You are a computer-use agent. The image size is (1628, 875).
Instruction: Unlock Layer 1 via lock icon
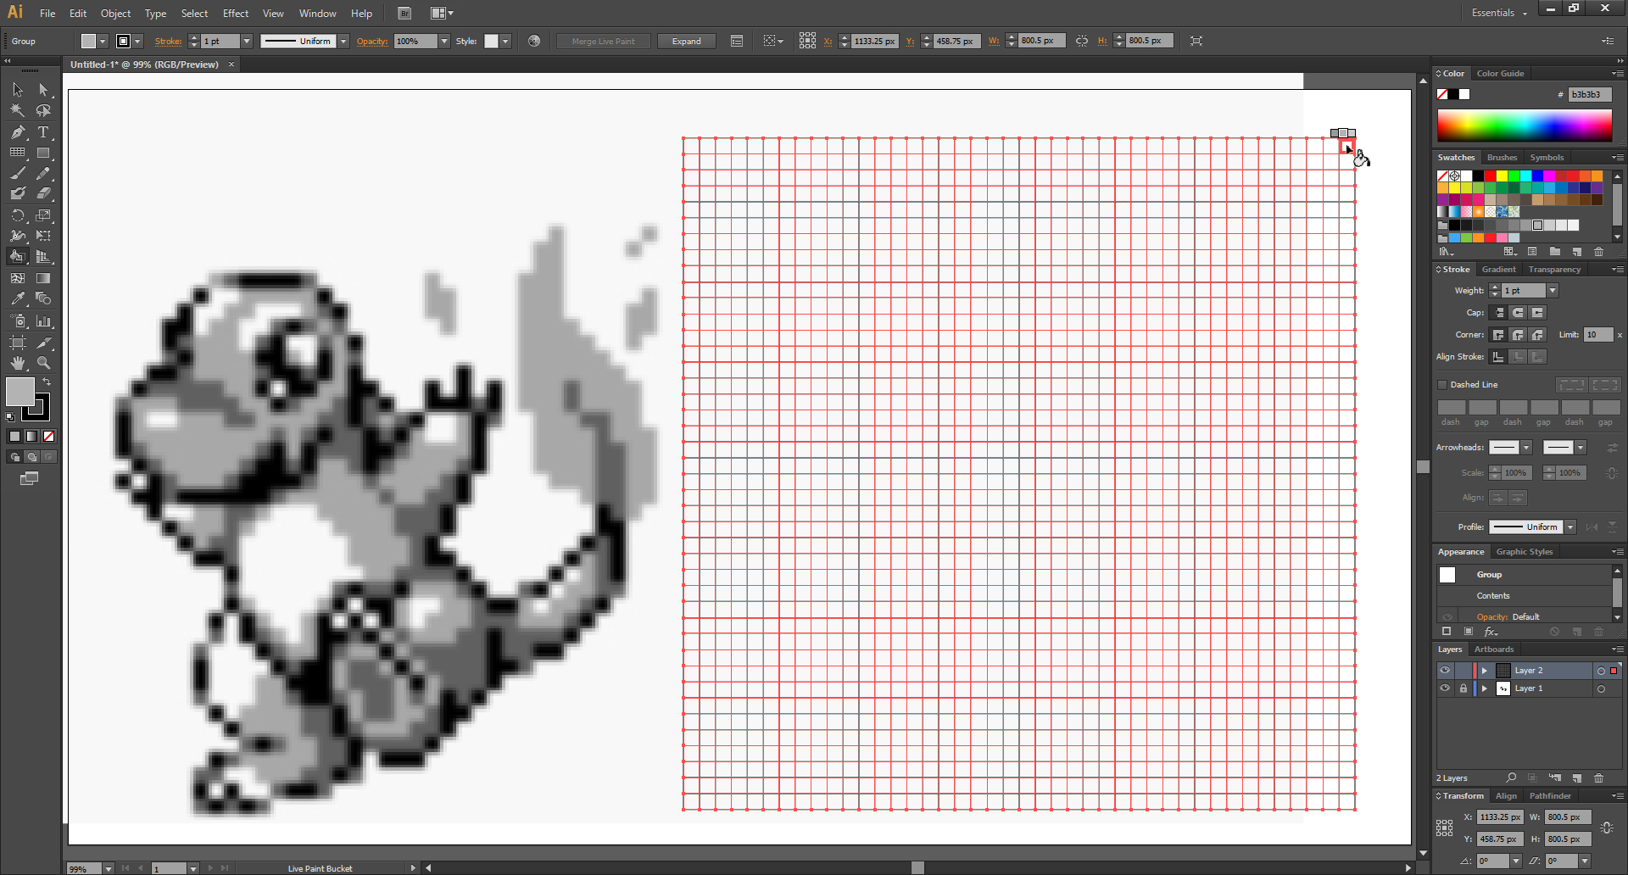pyautogui.click(x=1463, y=688)
